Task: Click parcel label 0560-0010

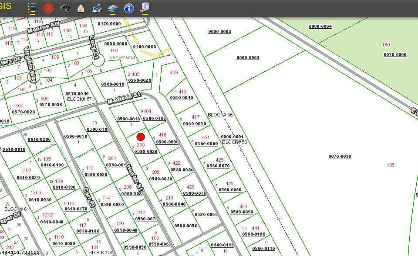Action: [113, 84]
